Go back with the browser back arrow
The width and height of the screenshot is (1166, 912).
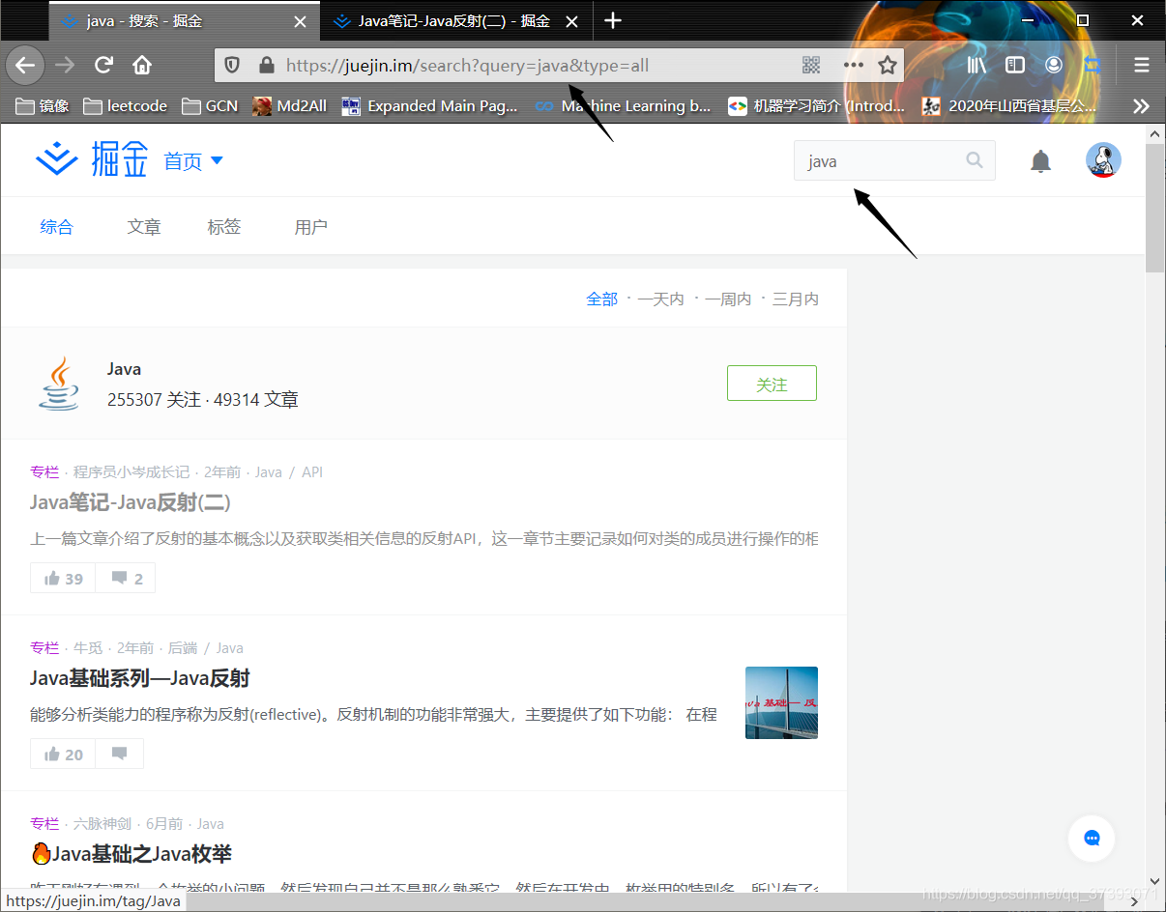pos(25,66)
